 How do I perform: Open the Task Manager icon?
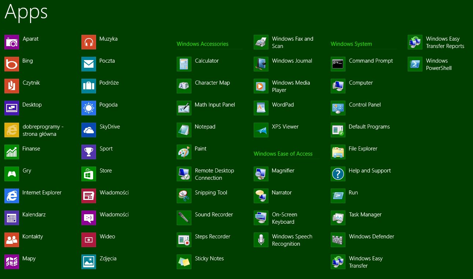coord(338,218)
